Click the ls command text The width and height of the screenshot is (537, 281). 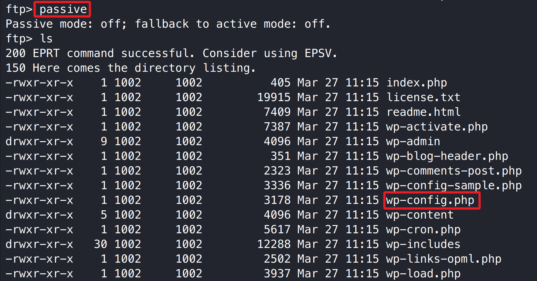click(x=46, y=39)
